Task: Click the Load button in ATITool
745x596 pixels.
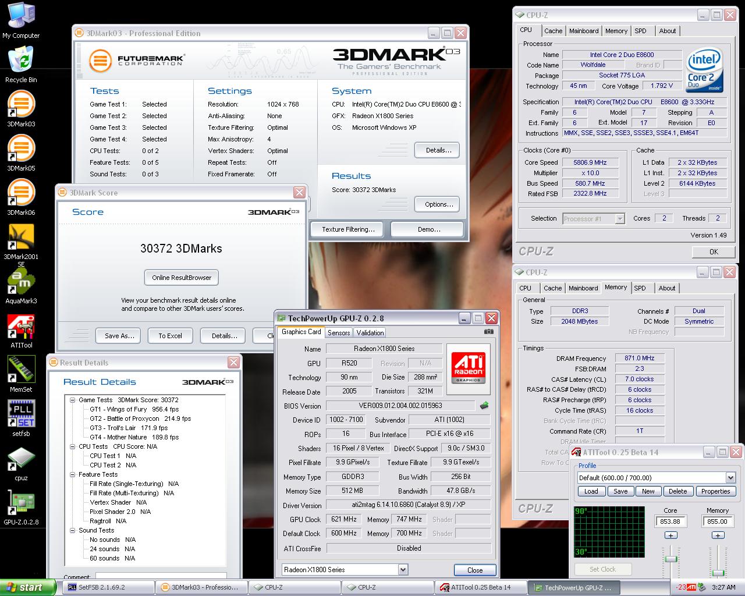Action: coord(591,491)
